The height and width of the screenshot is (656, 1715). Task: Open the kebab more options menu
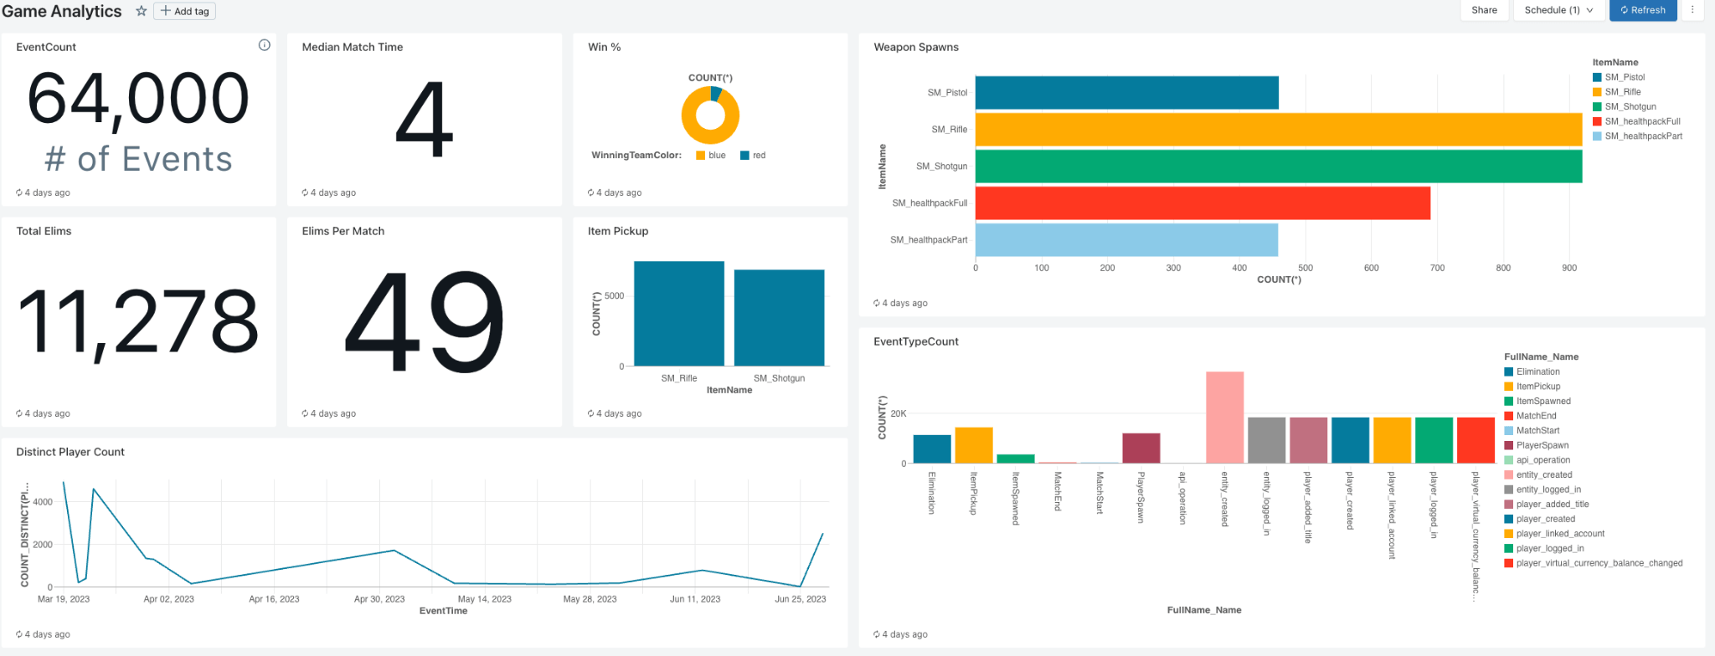click(1692, 10)
